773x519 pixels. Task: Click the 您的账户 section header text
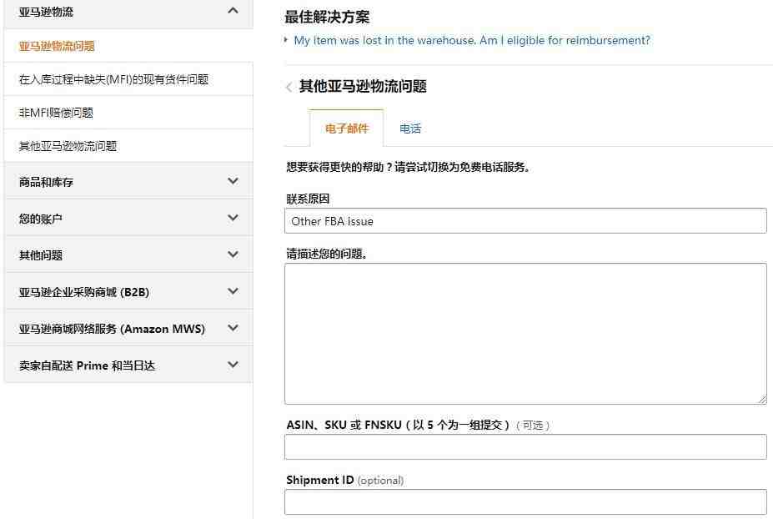[x=40, y=219]
